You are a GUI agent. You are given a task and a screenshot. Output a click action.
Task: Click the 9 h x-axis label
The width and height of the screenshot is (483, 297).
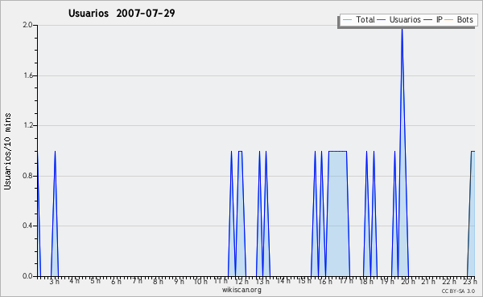click(179, 282)
